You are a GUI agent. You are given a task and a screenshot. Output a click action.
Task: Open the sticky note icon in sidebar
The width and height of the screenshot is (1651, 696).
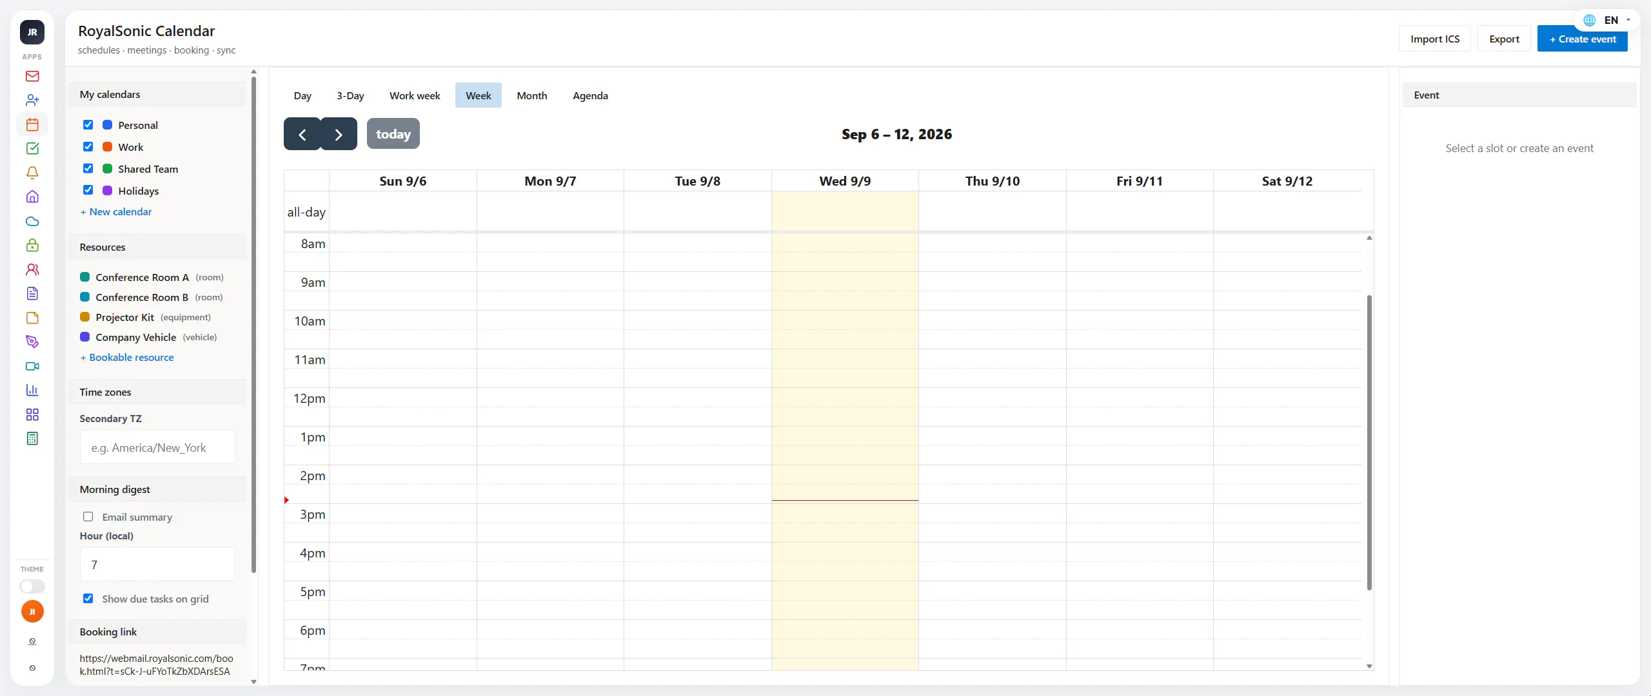(32, 318)
